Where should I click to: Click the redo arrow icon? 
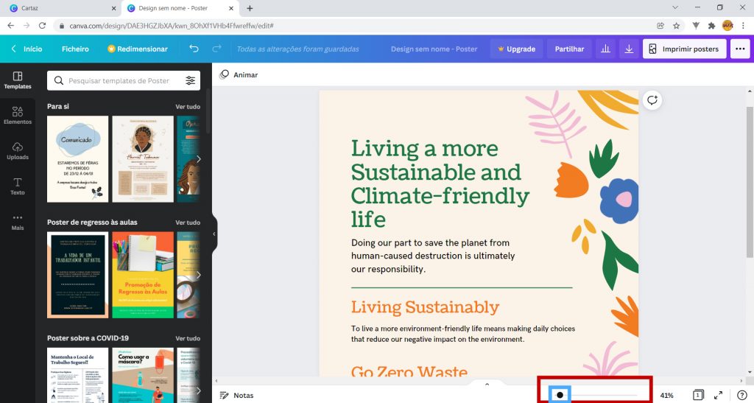217,49
